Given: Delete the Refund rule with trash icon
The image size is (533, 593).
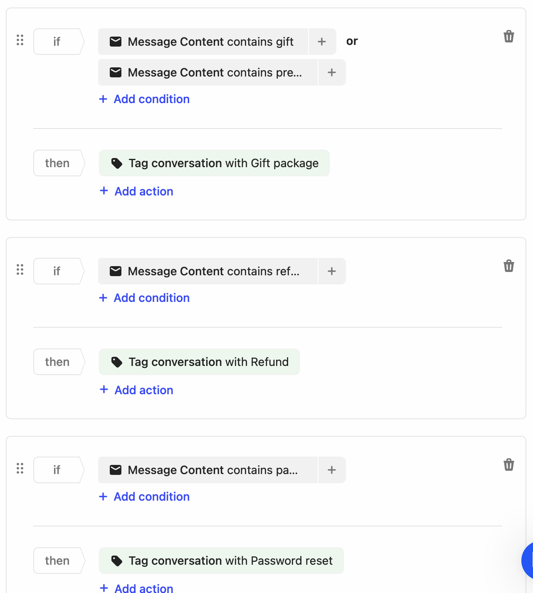Looking at the screenshot, I should [508, 266].
